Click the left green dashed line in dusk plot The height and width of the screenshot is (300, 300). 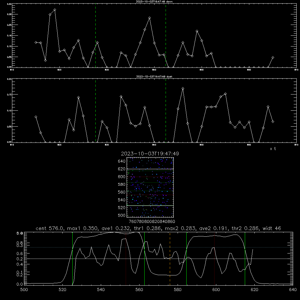pyautogui.click(x=96, y=110)
